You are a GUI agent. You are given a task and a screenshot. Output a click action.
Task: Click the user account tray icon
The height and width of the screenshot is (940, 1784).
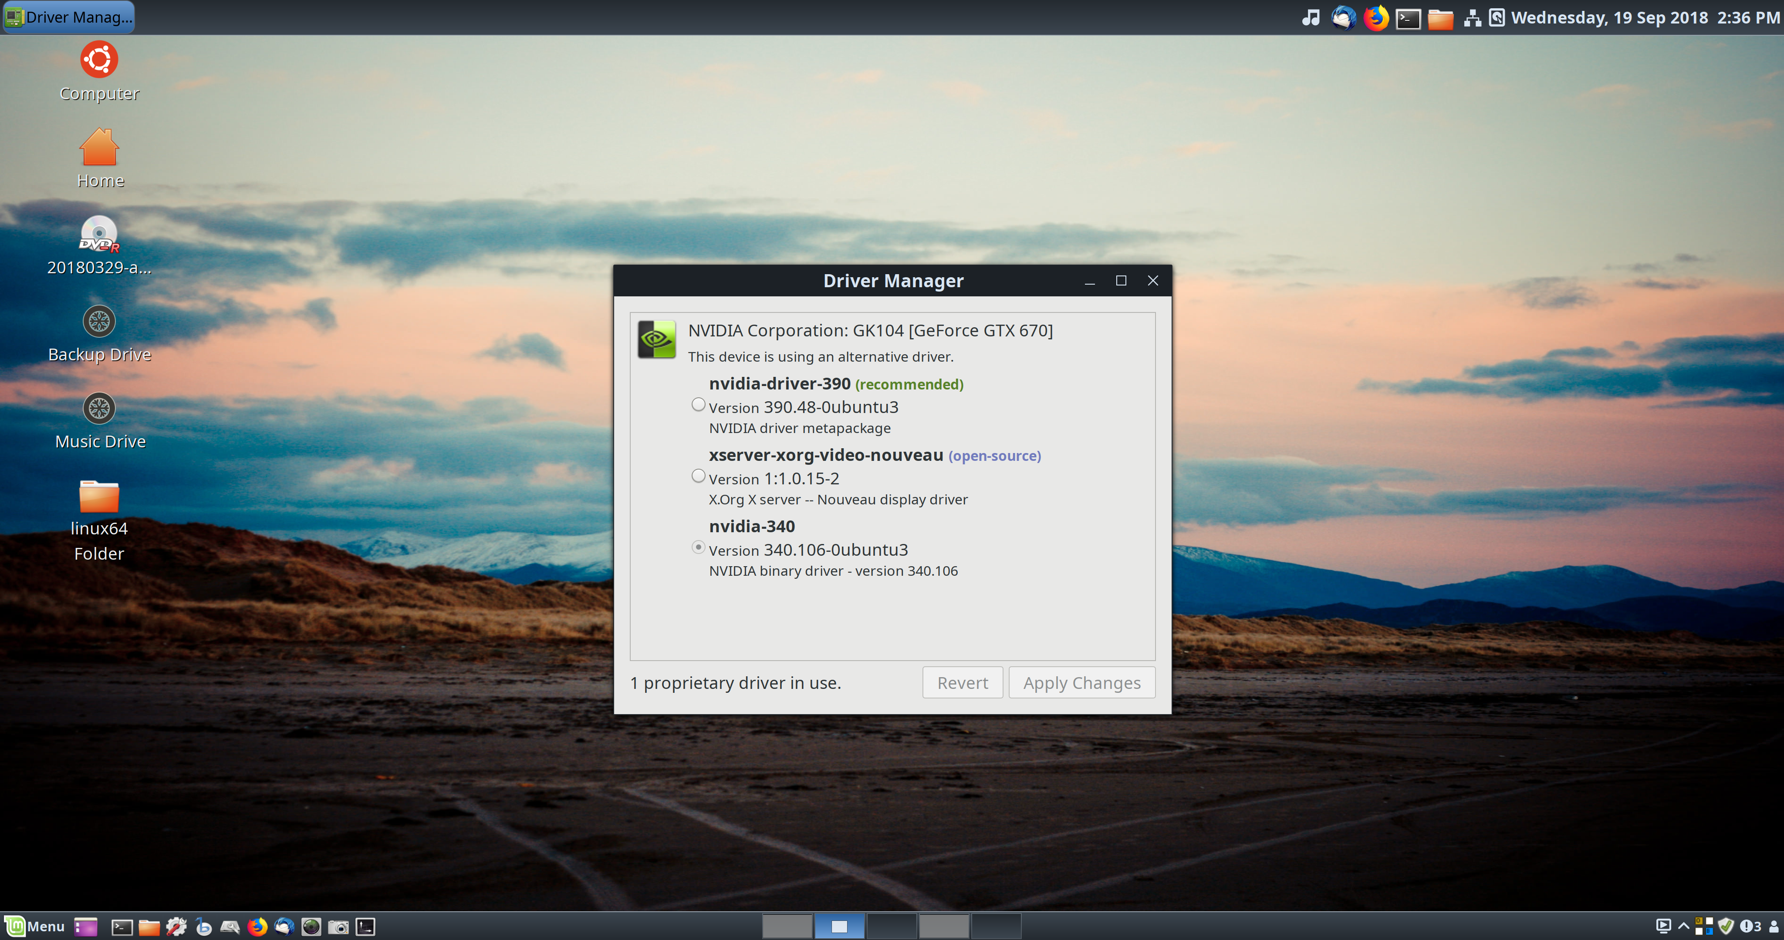(1774, 926)
